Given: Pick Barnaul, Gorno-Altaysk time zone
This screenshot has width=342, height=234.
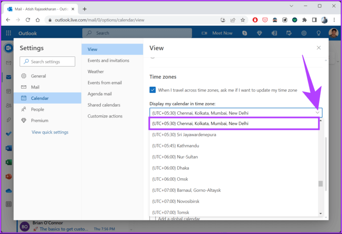Looking at the screenshot, I should [x=234, y=190].
